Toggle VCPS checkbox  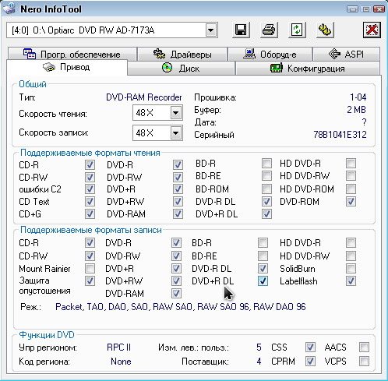(x=364, y=361)
